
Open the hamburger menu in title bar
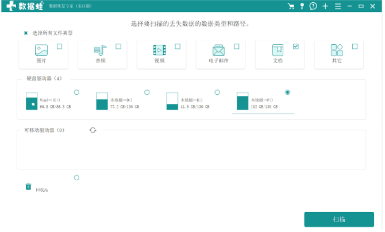pos(337,6)
